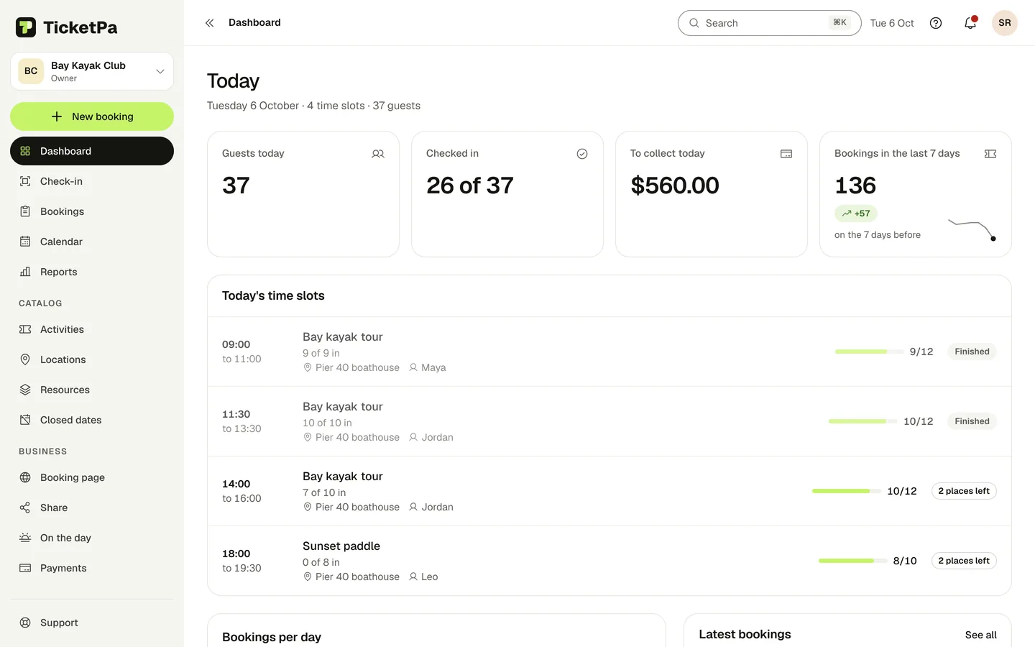Click the TicketPa logo icon
1035x647 pixels.
pyautogui.click(x=26, y=27)
